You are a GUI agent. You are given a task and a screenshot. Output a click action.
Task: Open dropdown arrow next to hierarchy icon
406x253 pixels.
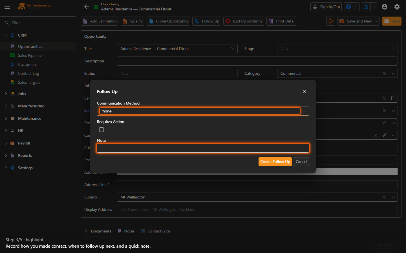(x=374, y=7)
